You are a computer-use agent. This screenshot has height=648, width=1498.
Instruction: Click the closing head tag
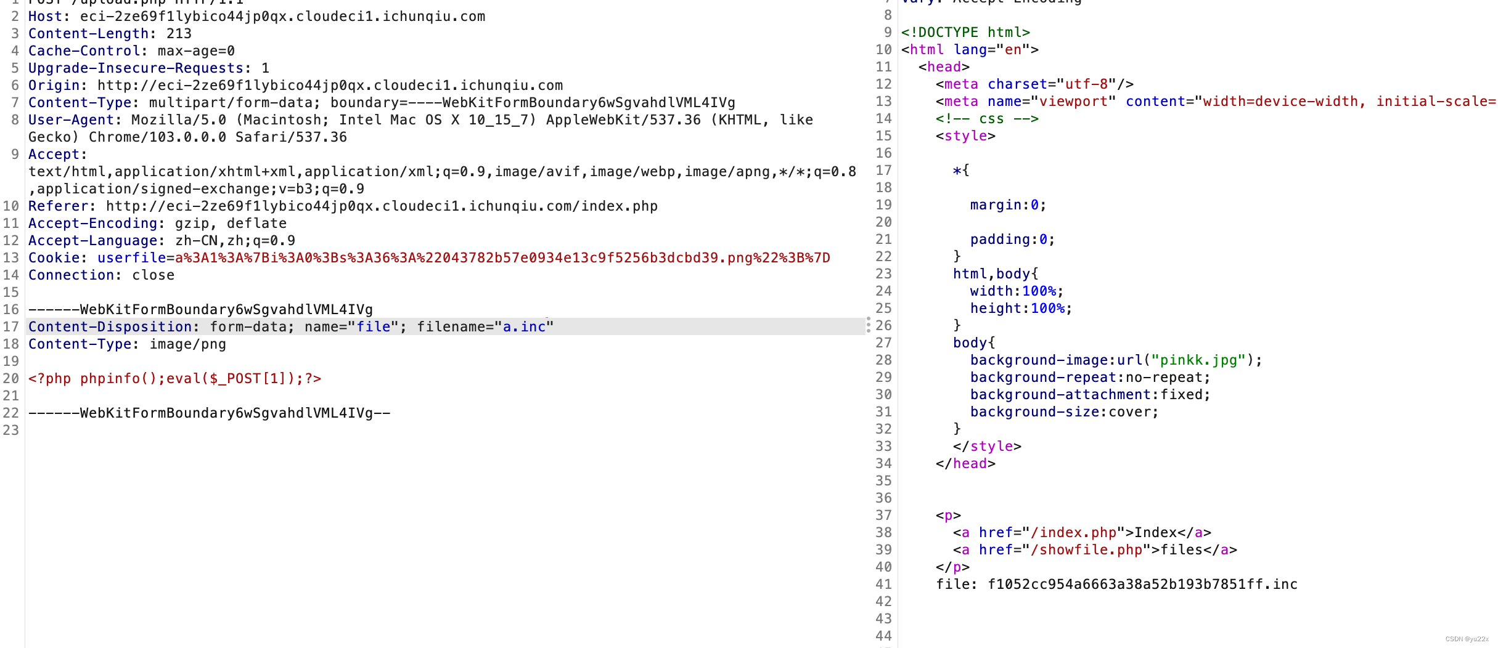pos(965,464)
